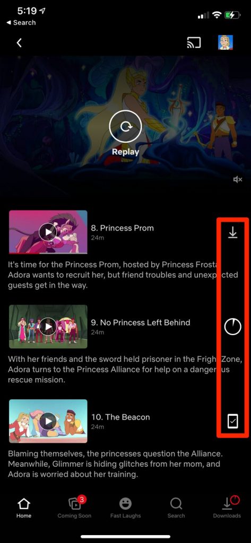The height and width of the screenshot is (543, 251).
Task: Tap the back arrow at top left
Action: pyautogui.click(x=20, y=42)
